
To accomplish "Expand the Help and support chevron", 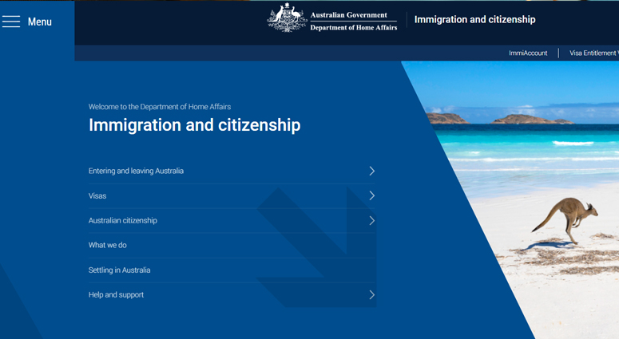I will (x=371, y=294).
